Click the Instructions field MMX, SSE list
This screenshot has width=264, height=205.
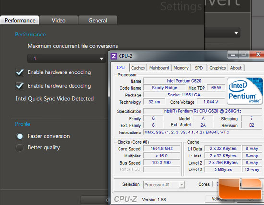pyautogui.click(x=203, y=133)
